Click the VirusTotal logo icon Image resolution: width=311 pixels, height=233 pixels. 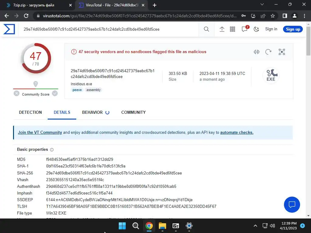9,29
